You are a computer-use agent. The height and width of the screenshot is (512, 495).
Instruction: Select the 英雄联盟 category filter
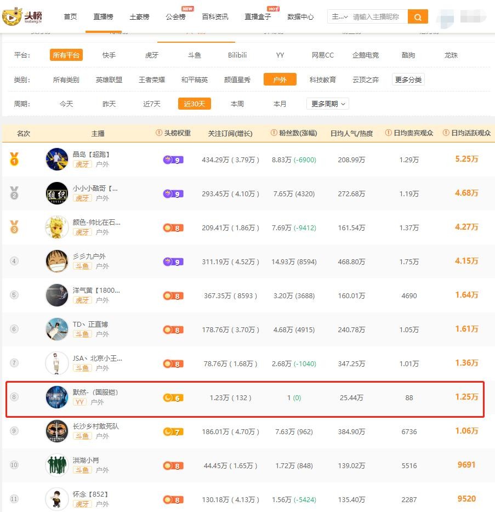click(x=109, y=79)
